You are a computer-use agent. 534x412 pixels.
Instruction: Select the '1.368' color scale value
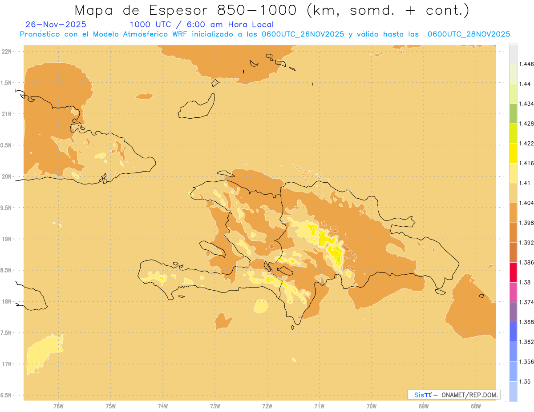click(527, 322)
